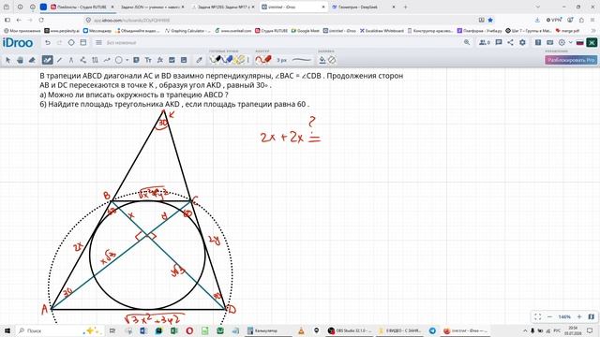Screen dimensions: 600x337
Task: Open the Windows Start menu
Action: 7,330
